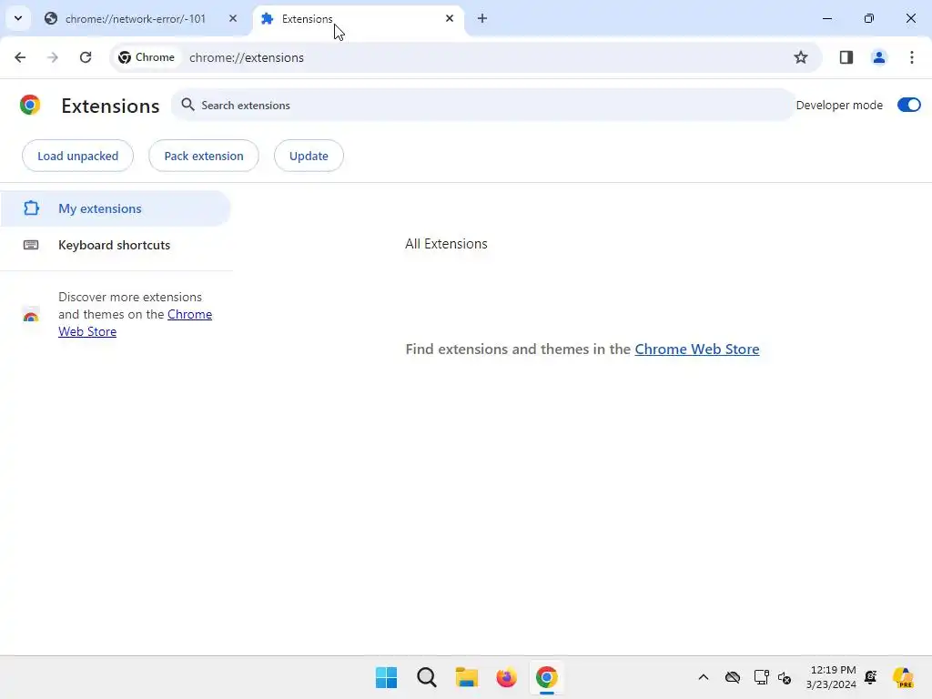The image size is (932, 699).
Task: Reload the page with refresh icon
Action: coord(86,57)
